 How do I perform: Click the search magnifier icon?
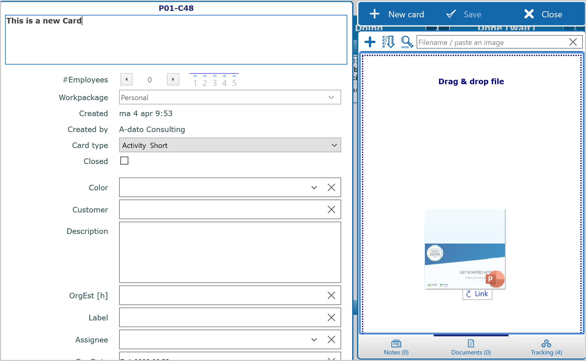(407, 42)
